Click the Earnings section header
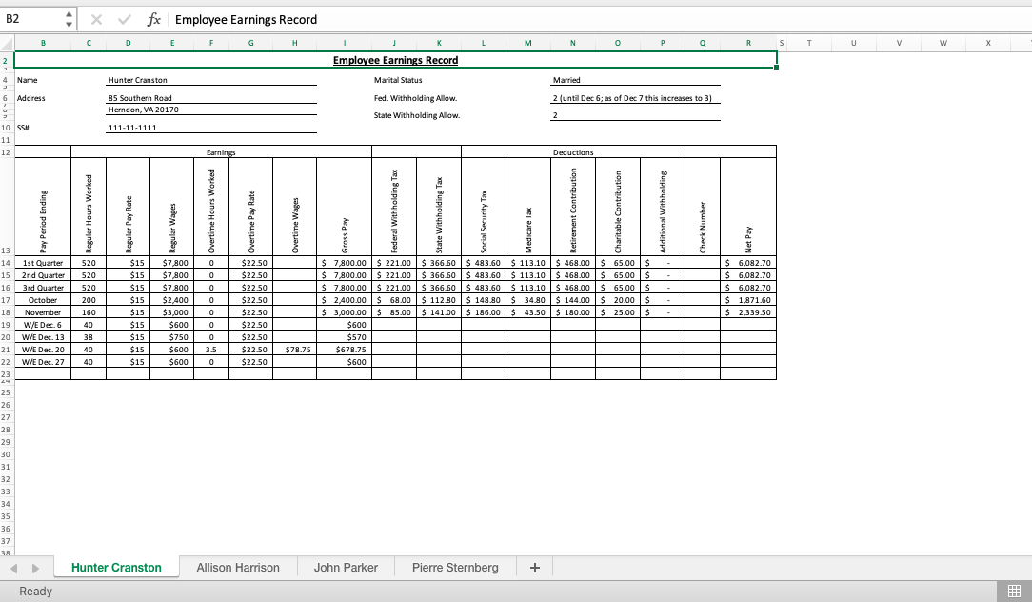 pos(221,152)
